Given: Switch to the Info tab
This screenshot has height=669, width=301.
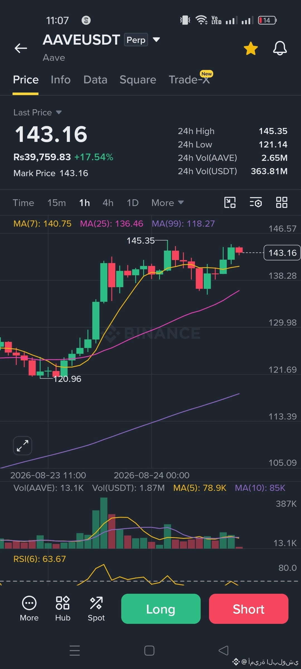Looking at the screenshot, I should click(x=60, y=80).
